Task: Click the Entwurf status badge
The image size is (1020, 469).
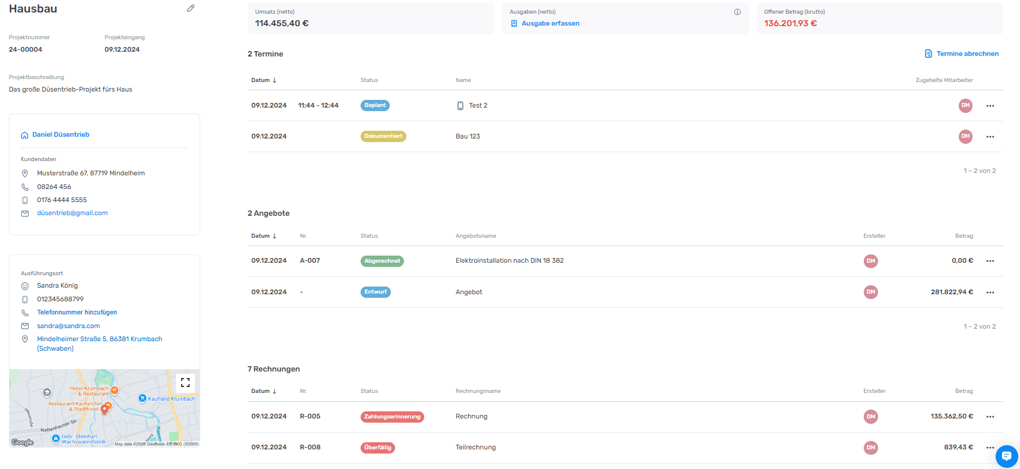Action: tap(375, 292)
